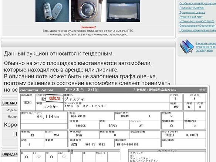Image resolution: width=216 pixels, height=162 pixels.
Task: Open the smart key fob photo thumbnail
Action: tap(52, 11)
